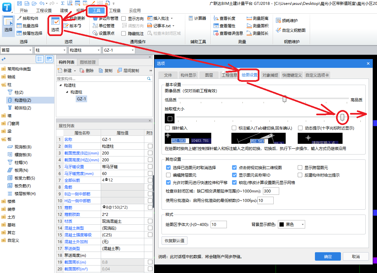Select 测量距离 measure distance tool
The width and height of the screenshot is (377, 273).
(x=257, y=18)
